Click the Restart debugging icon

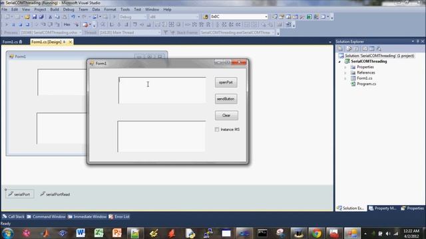pos(27,25)
